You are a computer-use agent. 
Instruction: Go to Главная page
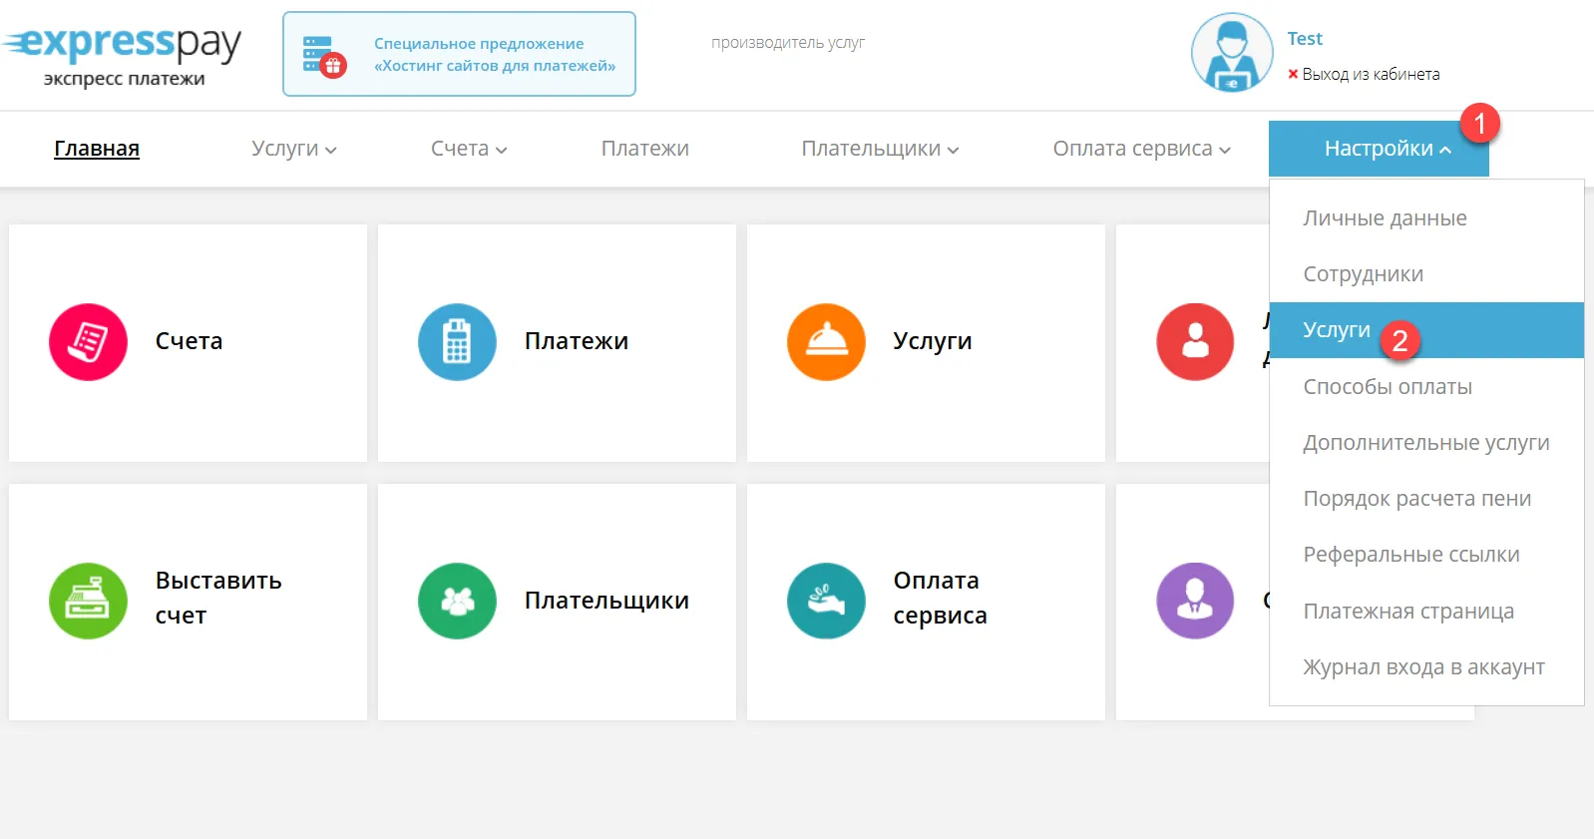tap(97, 149)
